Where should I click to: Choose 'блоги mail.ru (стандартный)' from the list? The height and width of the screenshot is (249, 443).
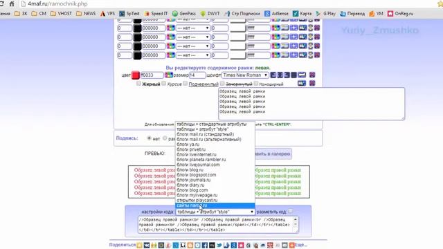tap(215, 134)
